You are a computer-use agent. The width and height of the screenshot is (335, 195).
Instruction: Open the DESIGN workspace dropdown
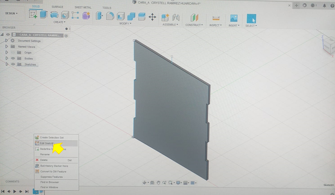coord(11,13)
